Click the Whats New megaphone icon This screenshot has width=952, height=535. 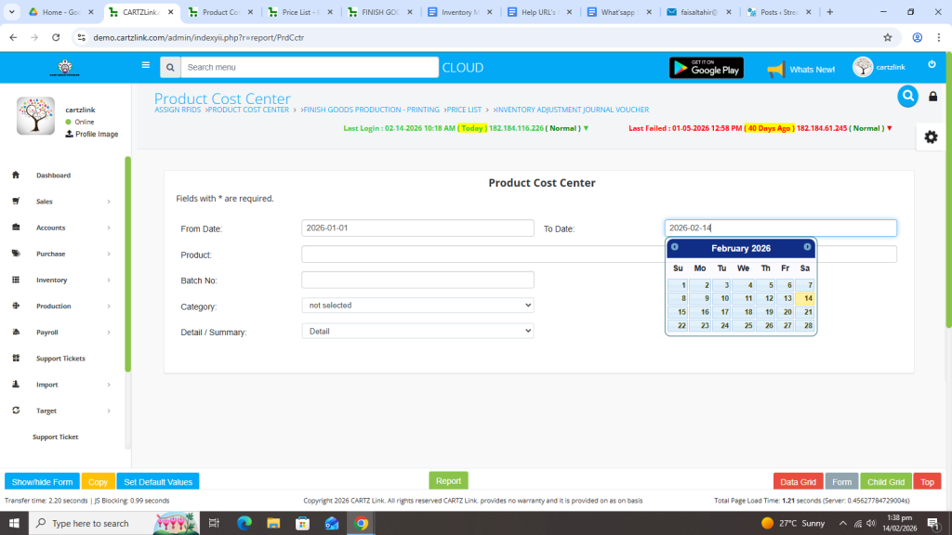(775, 69)
